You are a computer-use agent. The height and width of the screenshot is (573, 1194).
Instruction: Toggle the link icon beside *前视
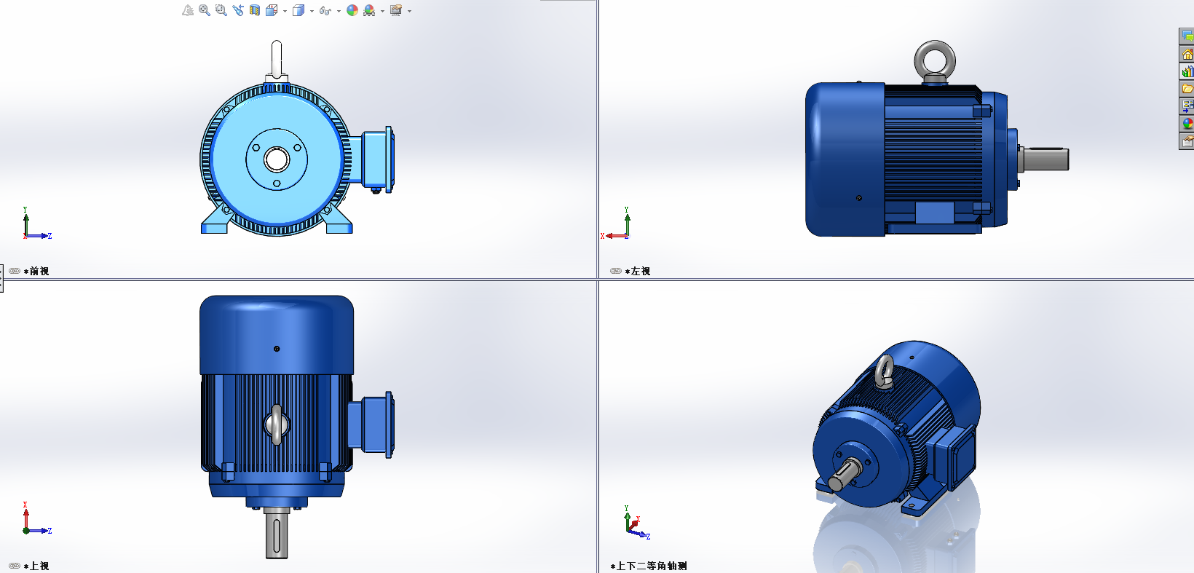(15, 271)
